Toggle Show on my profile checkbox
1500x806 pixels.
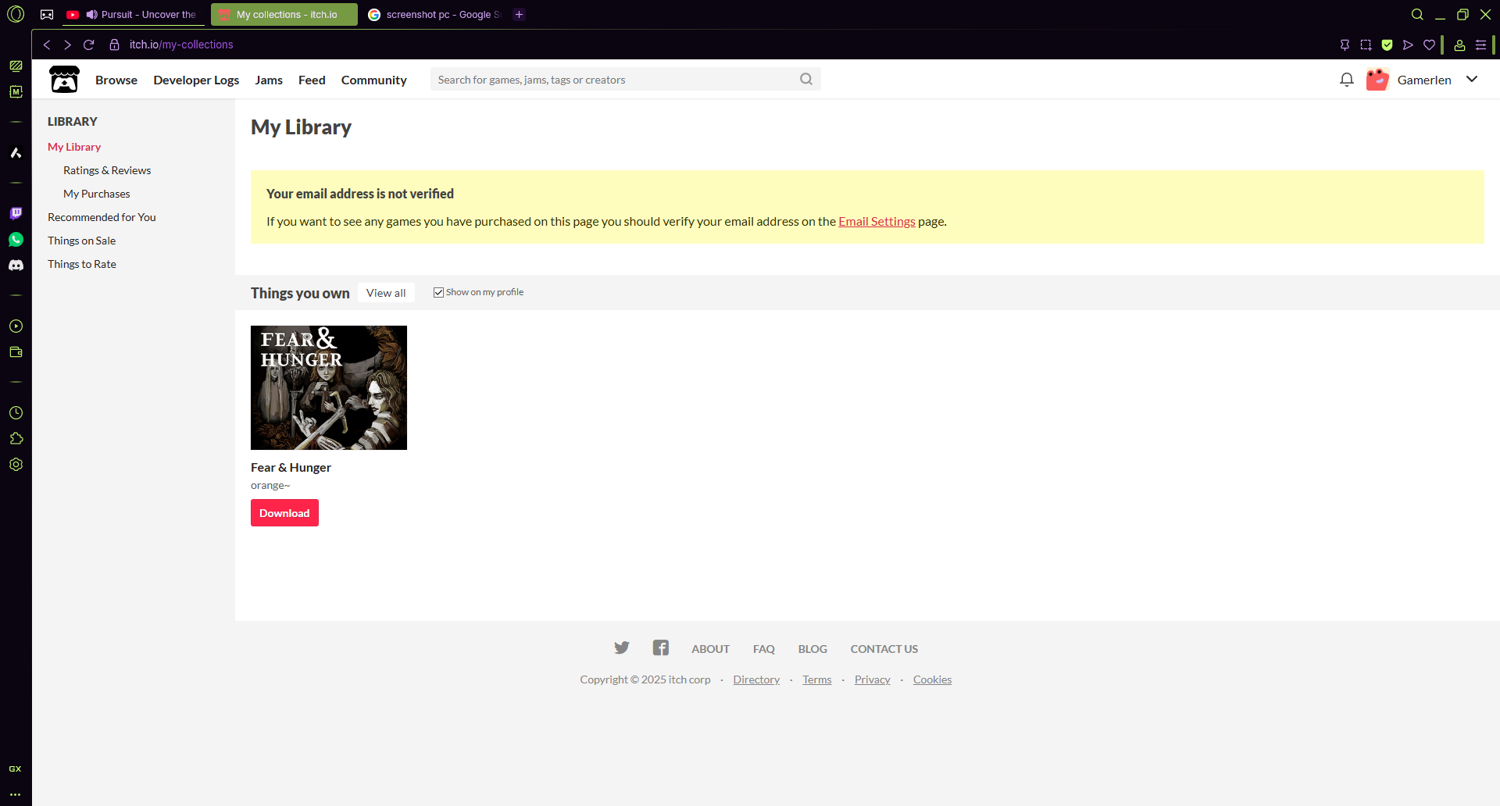click(438, 292)
